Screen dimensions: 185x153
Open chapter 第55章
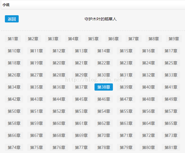coord(126,111)
